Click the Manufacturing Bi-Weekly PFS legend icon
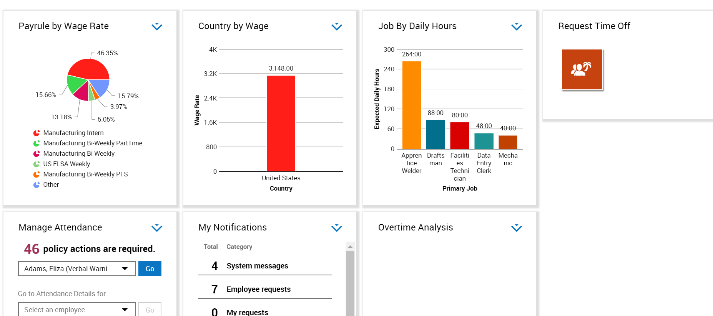This screenshot has width=713, height=316. (37, 174)
